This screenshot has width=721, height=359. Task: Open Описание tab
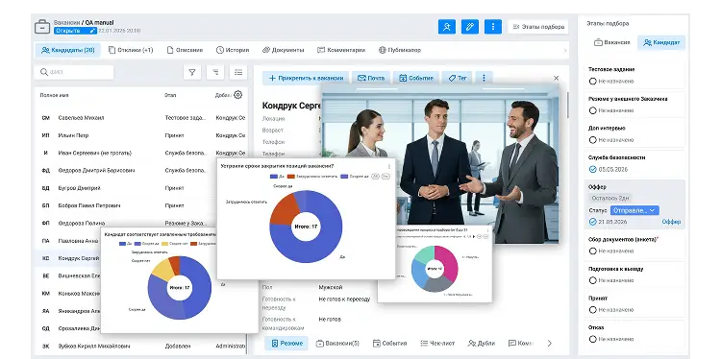[x=185, y=50]
